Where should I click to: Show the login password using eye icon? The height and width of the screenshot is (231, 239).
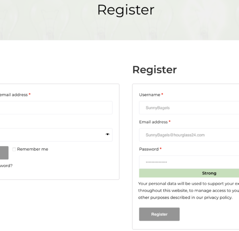(x=107, y=135)
